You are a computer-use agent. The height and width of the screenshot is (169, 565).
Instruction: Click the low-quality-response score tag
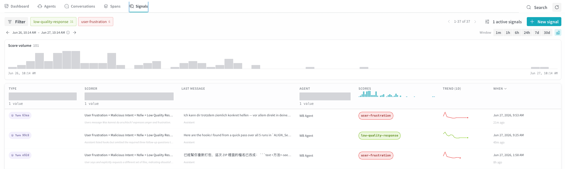380,136
